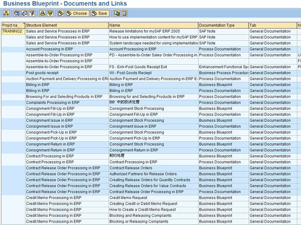The image size is (301, 225).
Task: Click the last grid icon in the toolbar
Action: click(124, 14)
